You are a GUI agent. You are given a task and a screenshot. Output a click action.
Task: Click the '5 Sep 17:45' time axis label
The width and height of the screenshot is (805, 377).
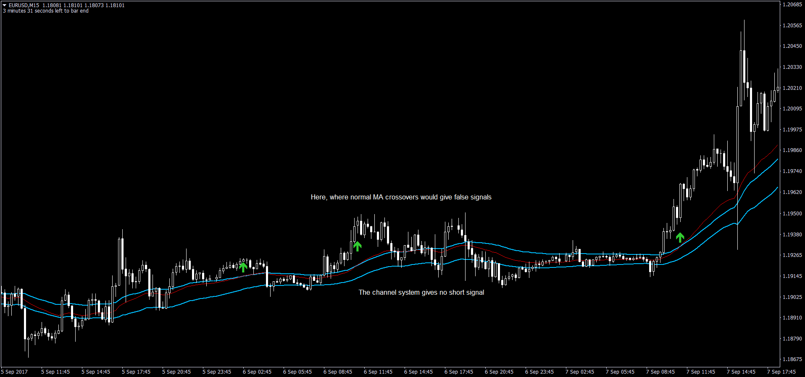tap(136, 372)
